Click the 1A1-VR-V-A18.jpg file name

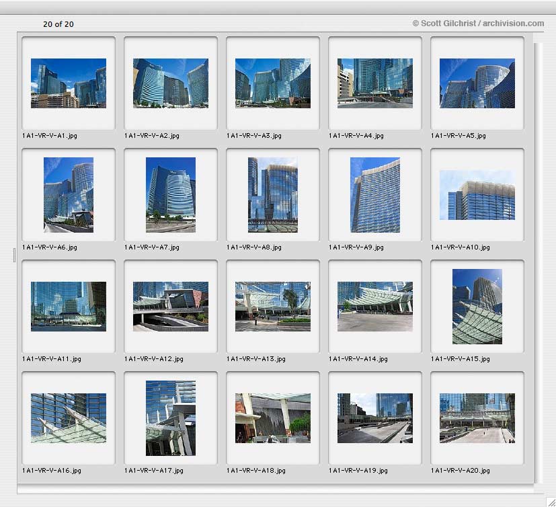coord(256,471)
